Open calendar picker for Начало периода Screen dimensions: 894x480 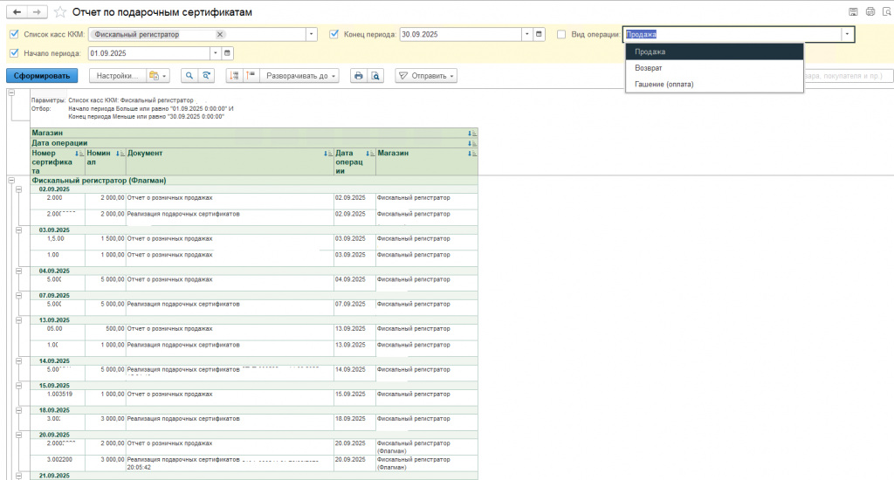click(228, 53)
